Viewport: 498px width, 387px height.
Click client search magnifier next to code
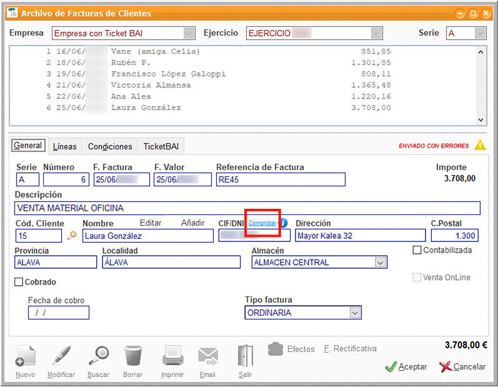[x=72, y=236]
